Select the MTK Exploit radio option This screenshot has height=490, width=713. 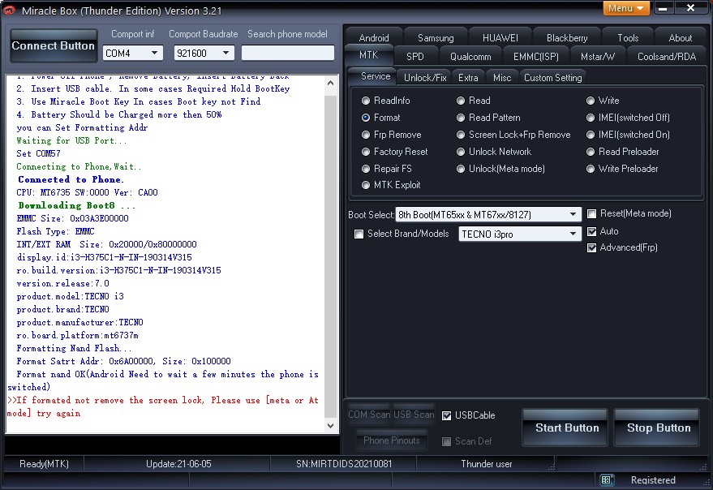391,185
